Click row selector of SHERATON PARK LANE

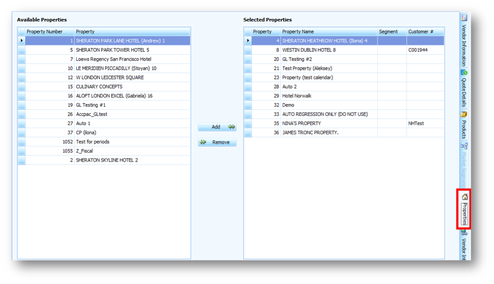click(21, 41)
